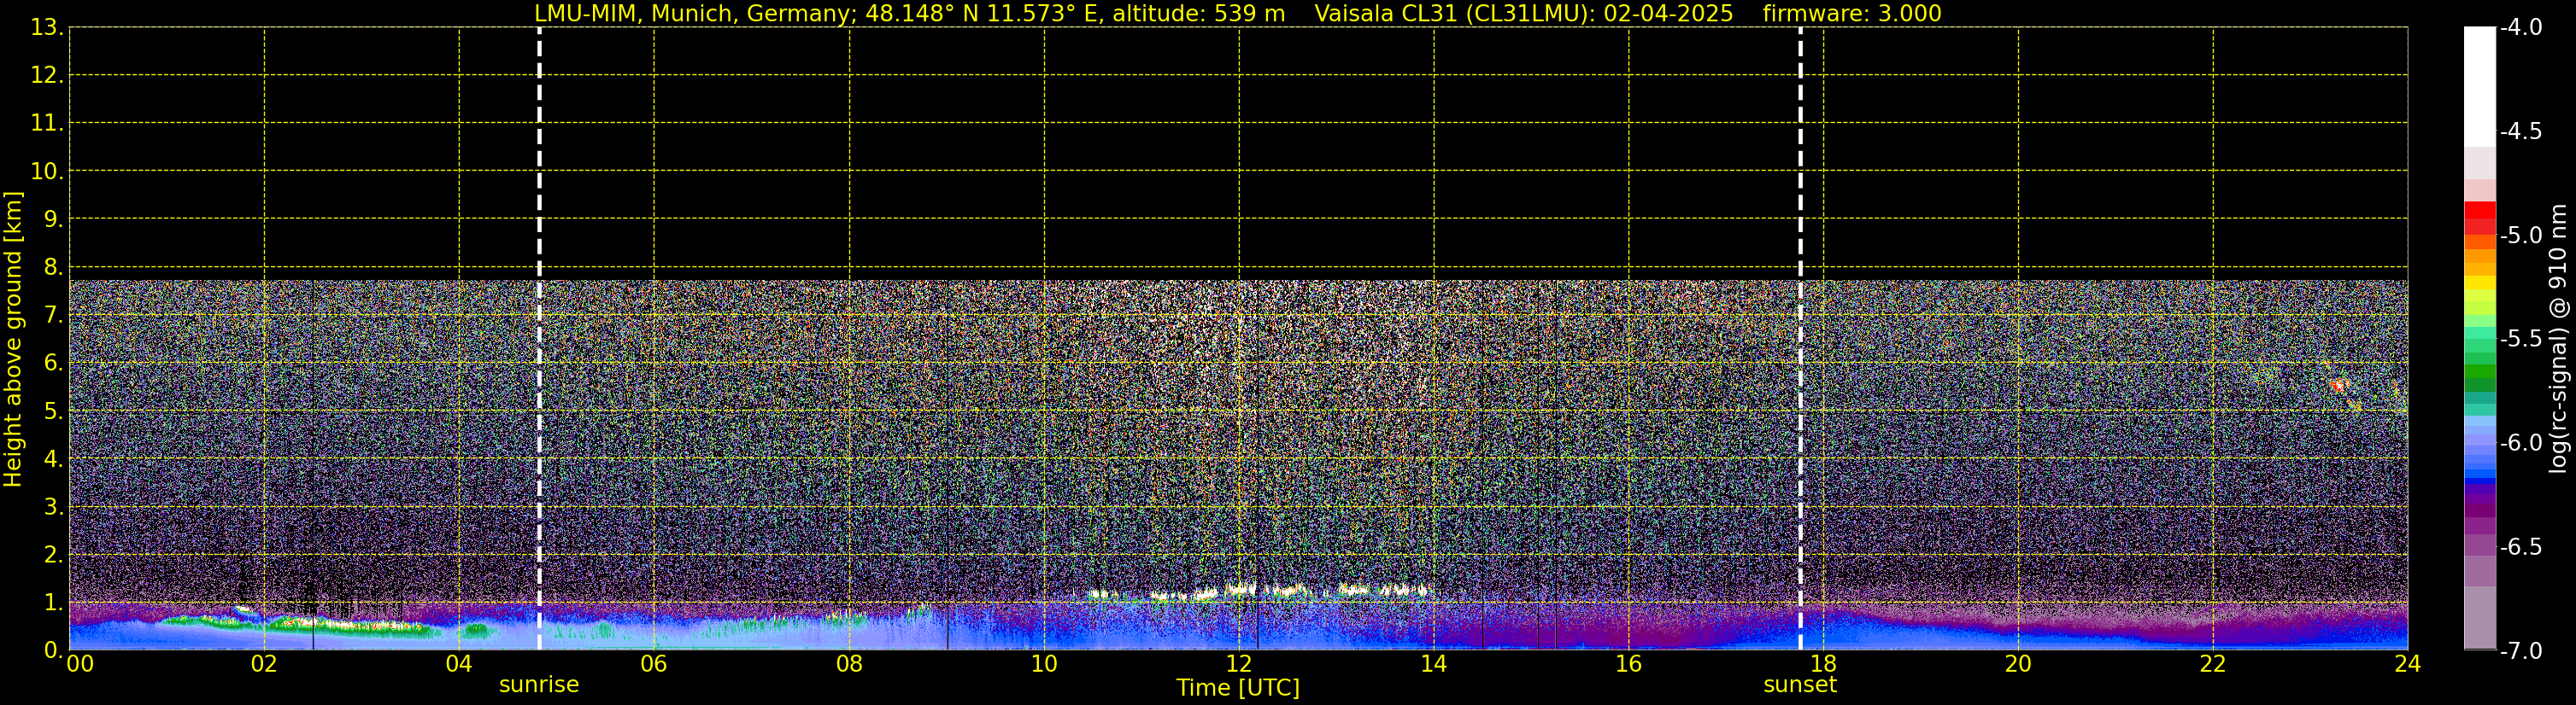Click the 'log(rc-signal) @ 910 nm' colorbar label
The image size is (2576, 705).
click(2558, 340)
